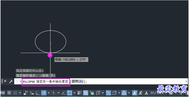189x97 pixels.
Task: Toggle ortho mode right-angle icon
Action: coord(38,93)
